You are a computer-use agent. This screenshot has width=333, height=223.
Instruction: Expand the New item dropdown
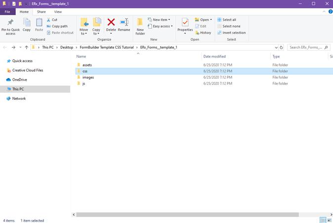pos(162,20)
